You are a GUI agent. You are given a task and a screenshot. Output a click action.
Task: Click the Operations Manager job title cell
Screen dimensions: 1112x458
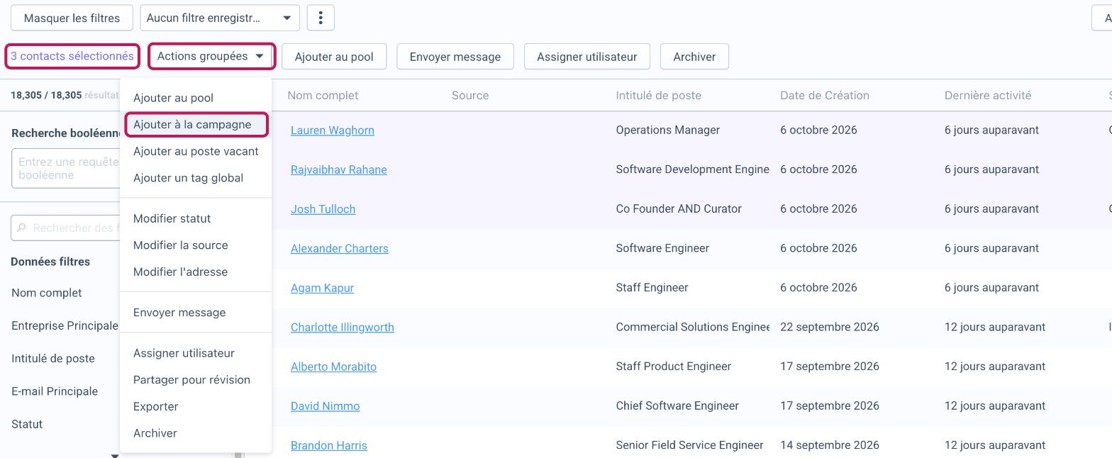click(x=668, y=130)
